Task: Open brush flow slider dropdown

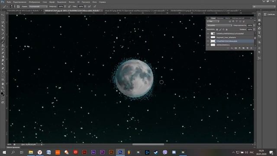Action: 85,6
